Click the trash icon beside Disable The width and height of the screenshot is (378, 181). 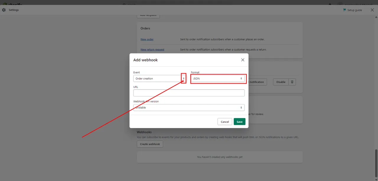coord(292,82)
